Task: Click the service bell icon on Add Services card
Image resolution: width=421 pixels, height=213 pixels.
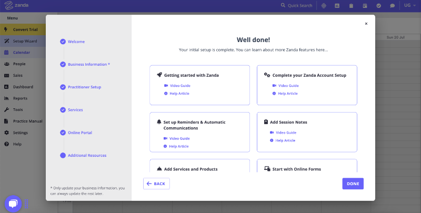Action: 159,169
